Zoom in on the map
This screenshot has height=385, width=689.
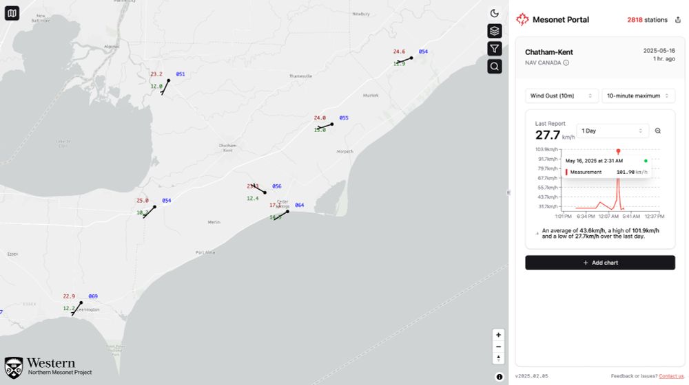point(498,335)
